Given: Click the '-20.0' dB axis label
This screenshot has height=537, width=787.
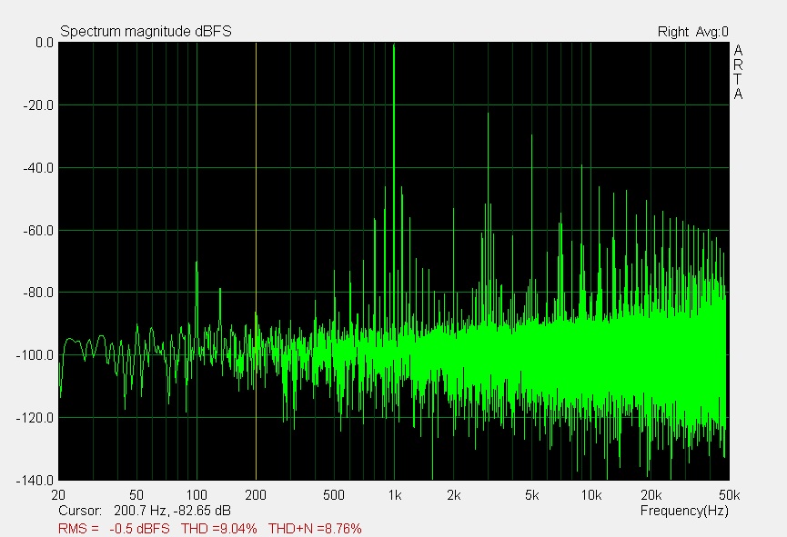Looking at the screenshot, I should [x=38, y=105].
